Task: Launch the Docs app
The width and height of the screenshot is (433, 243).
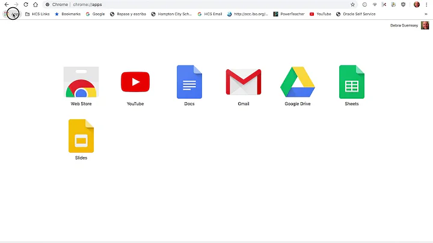Action: point(189,85)
